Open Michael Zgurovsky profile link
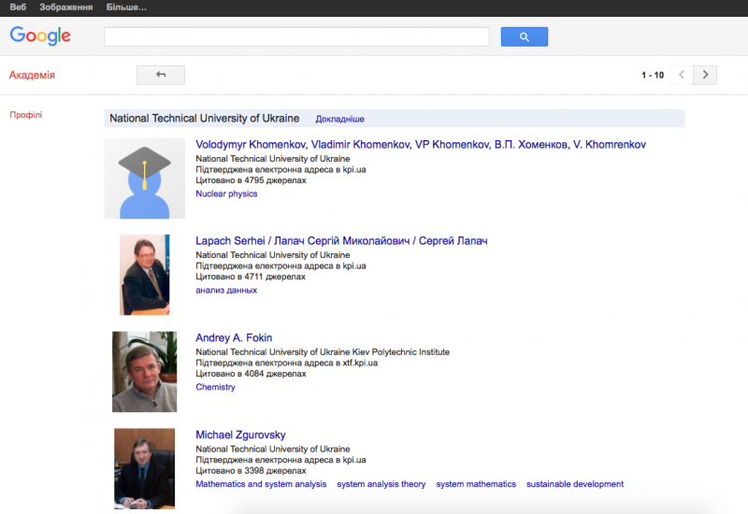 click(240, 435)
